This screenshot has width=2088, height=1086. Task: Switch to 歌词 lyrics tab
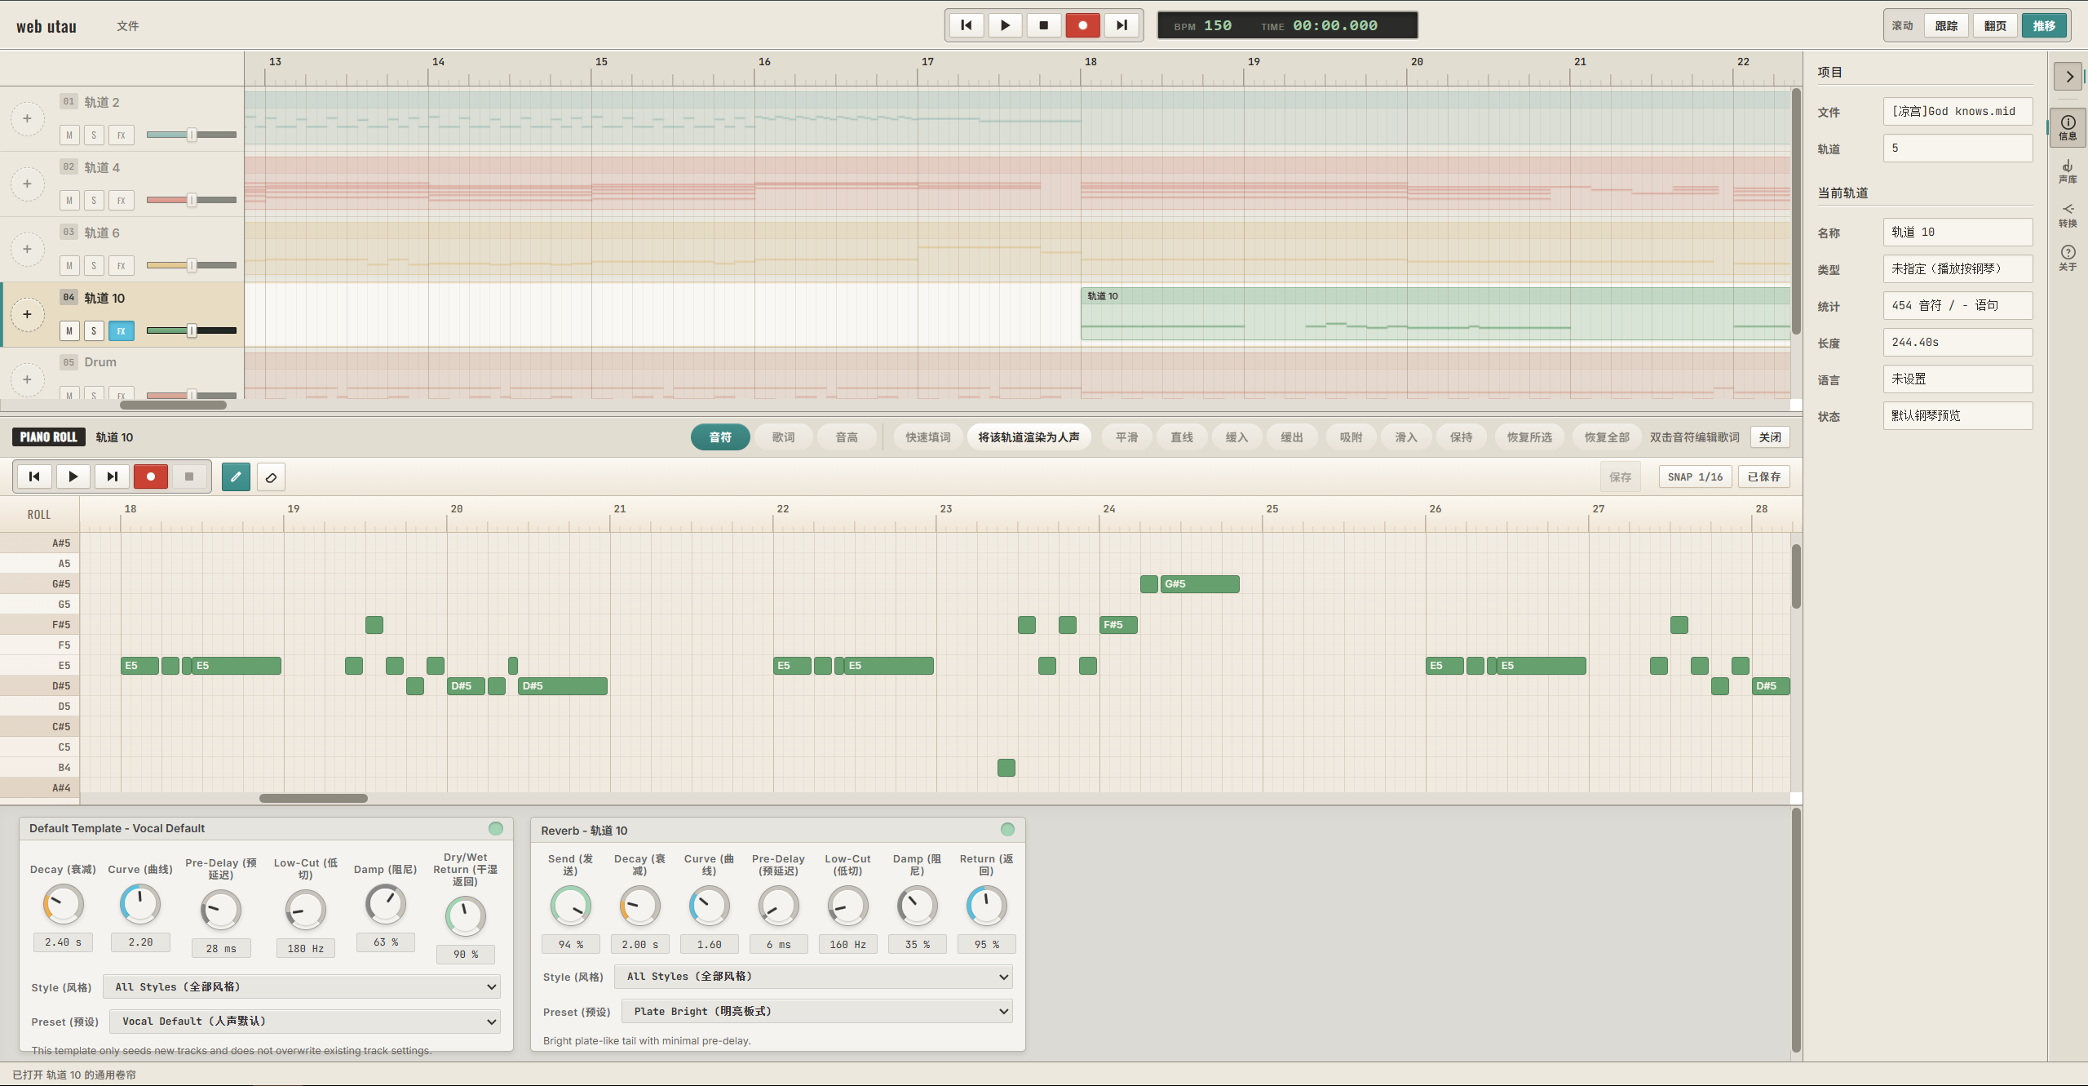tap(784, 437)
